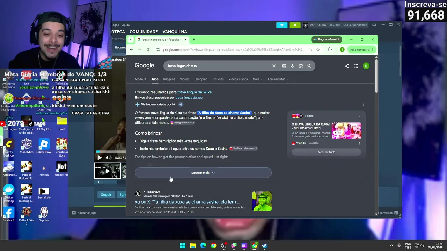Image resolution: width=447 pixels, height=251 pixels.
Task: Open Microsoft Edge from taskbar
Action: (203, 245)
